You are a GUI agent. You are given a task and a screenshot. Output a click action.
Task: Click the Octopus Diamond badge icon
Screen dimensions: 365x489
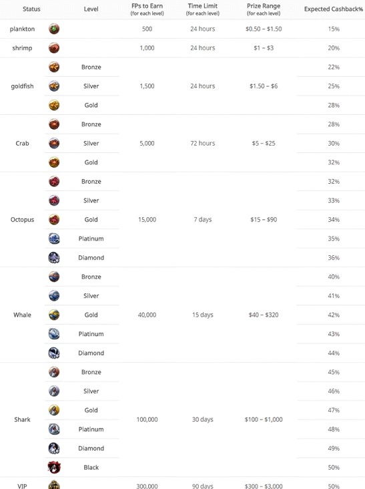[x=54, y=258]
